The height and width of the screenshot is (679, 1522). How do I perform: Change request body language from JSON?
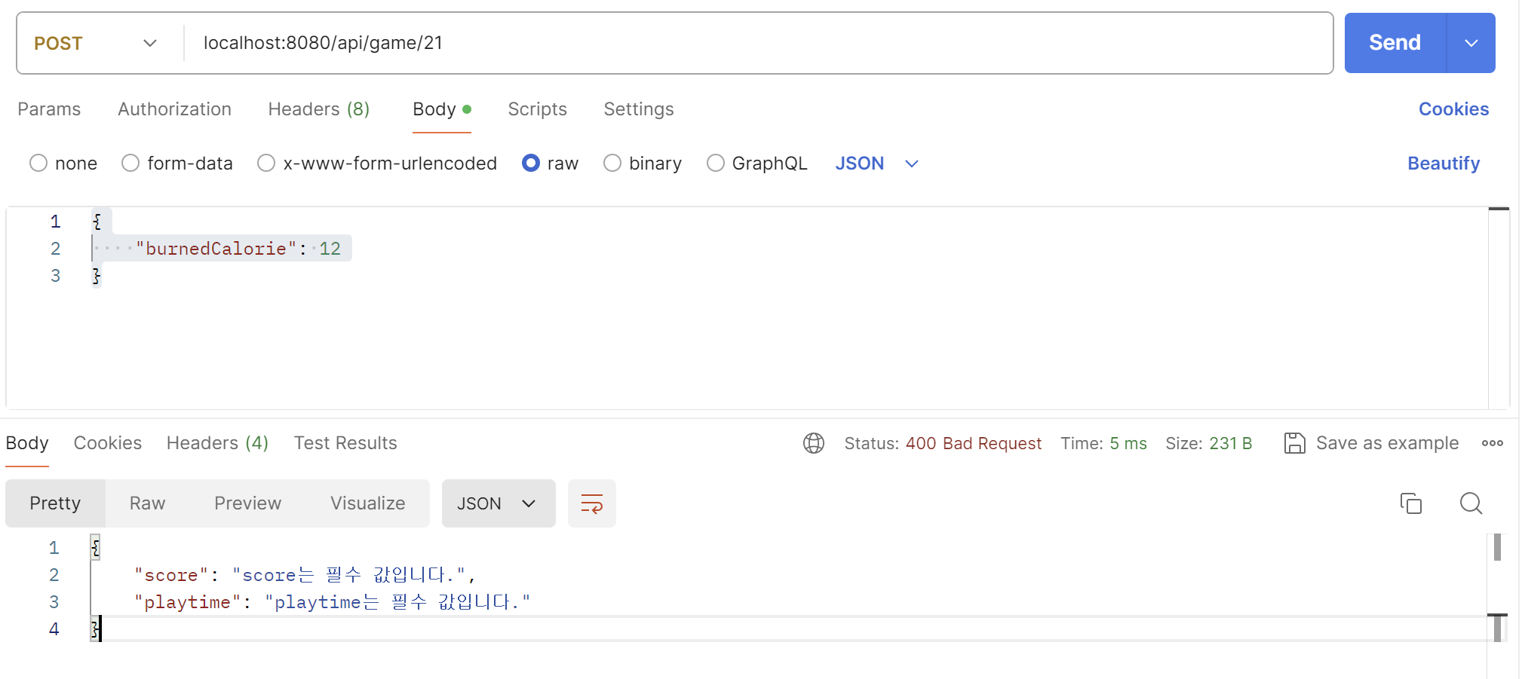pos(877,163)
